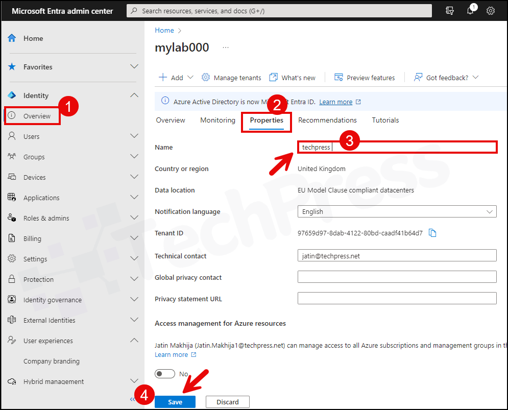Screen dimensions: 508x410
Task: Click the Groups people icon
Action: tap(12, 157)
